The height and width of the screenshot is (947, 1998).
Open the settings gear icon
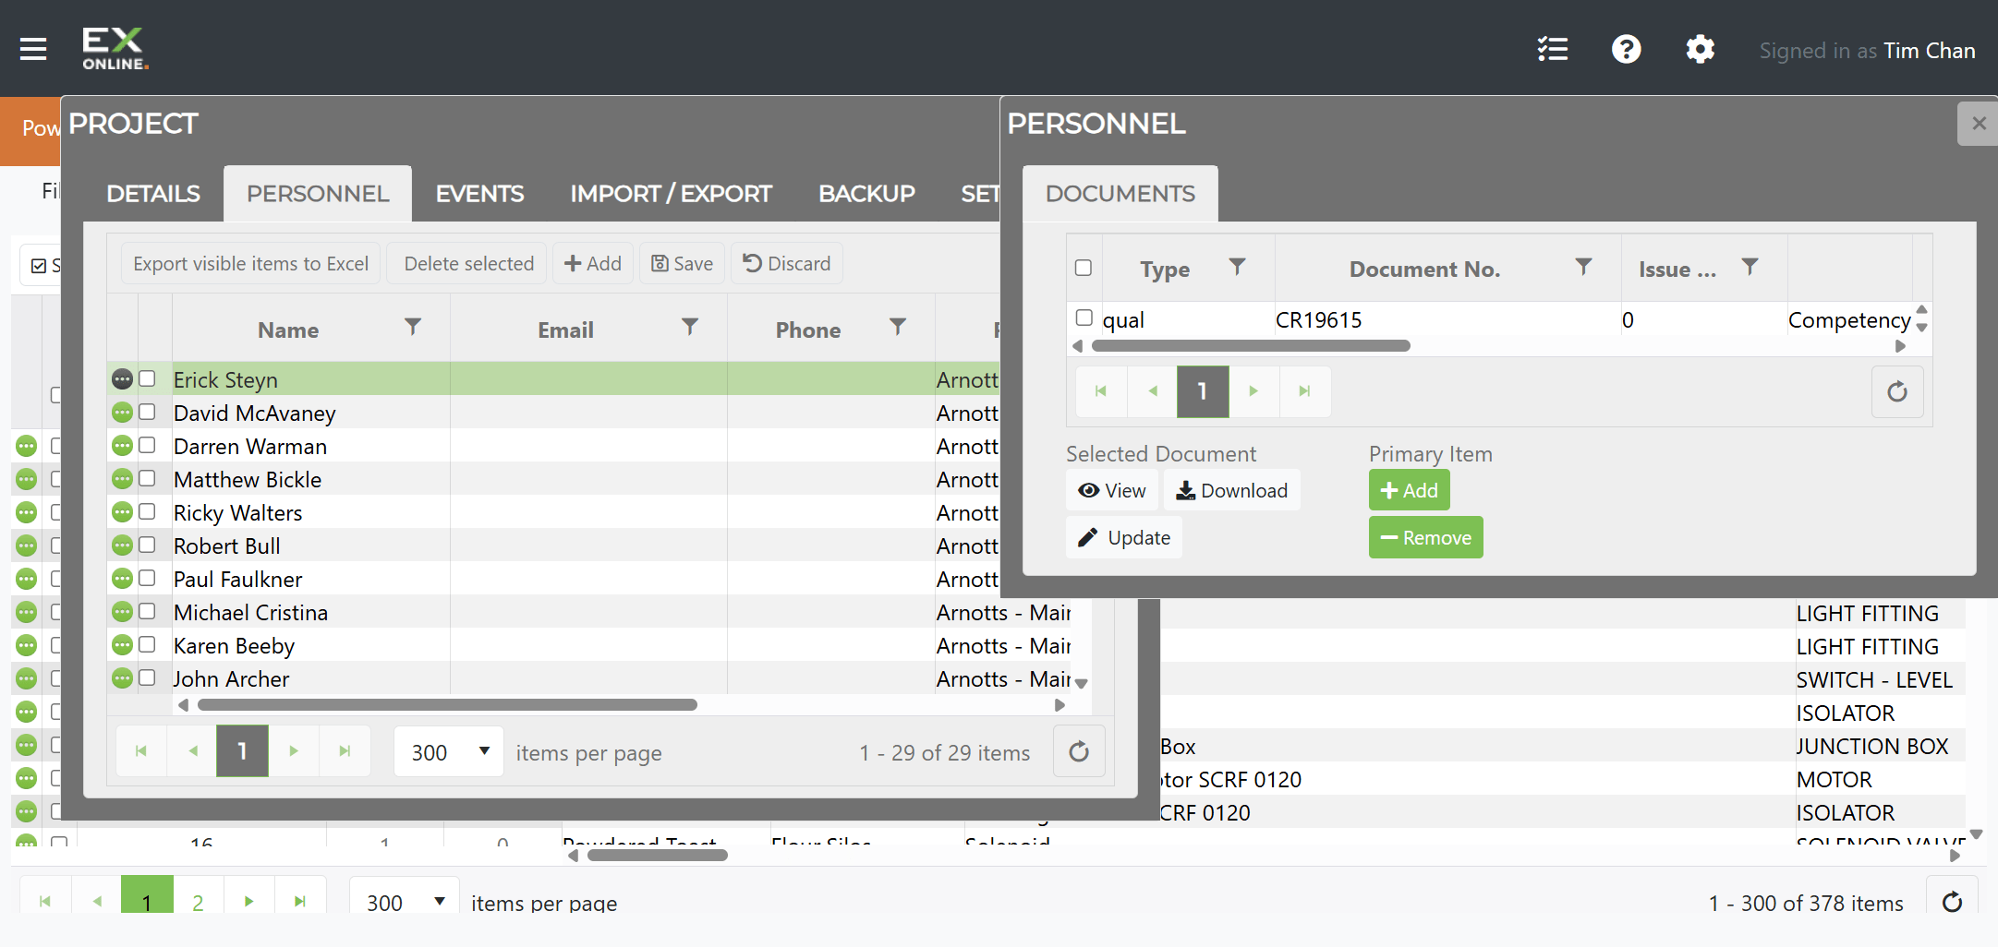coord(1701,49)
